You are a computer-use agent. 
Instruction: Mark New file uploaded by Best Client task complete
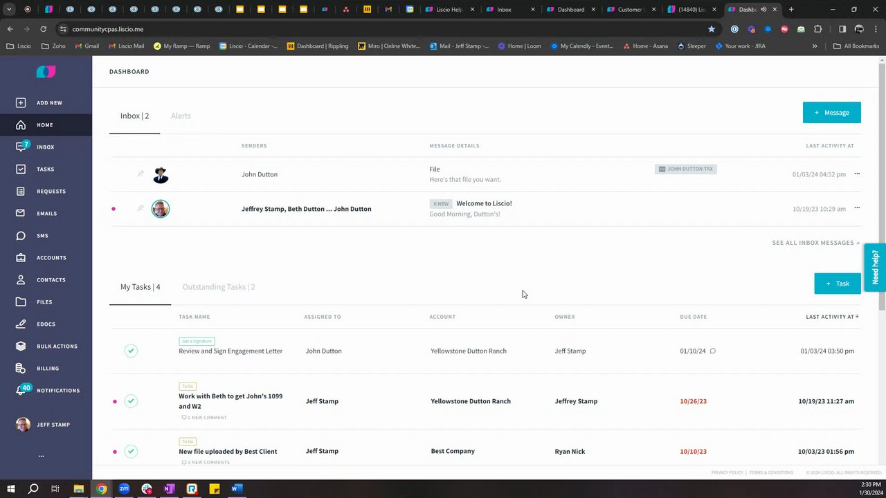[x=131, y=452]
